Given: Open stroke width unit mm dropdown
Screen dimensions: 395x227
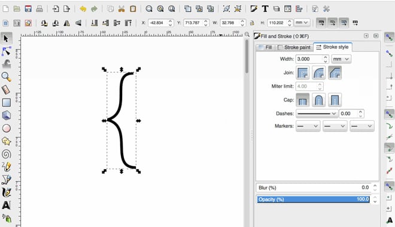Looking at the screenshot, I should point(341,59).
